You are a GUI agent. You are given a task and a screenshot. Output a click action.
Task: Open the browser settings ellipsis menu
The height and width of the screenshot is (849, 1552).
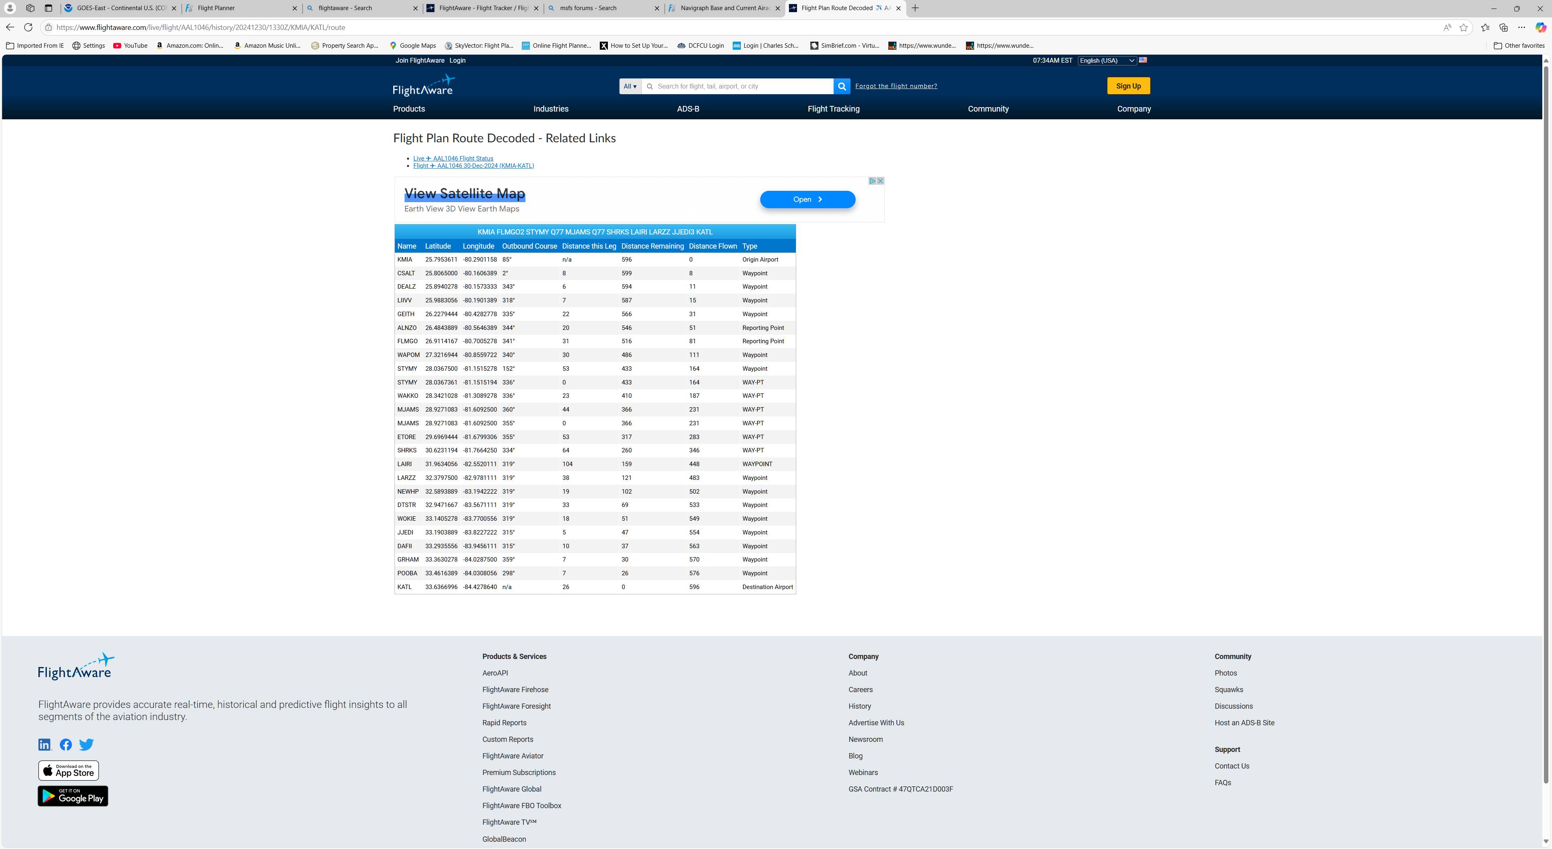pos(1521,27)
